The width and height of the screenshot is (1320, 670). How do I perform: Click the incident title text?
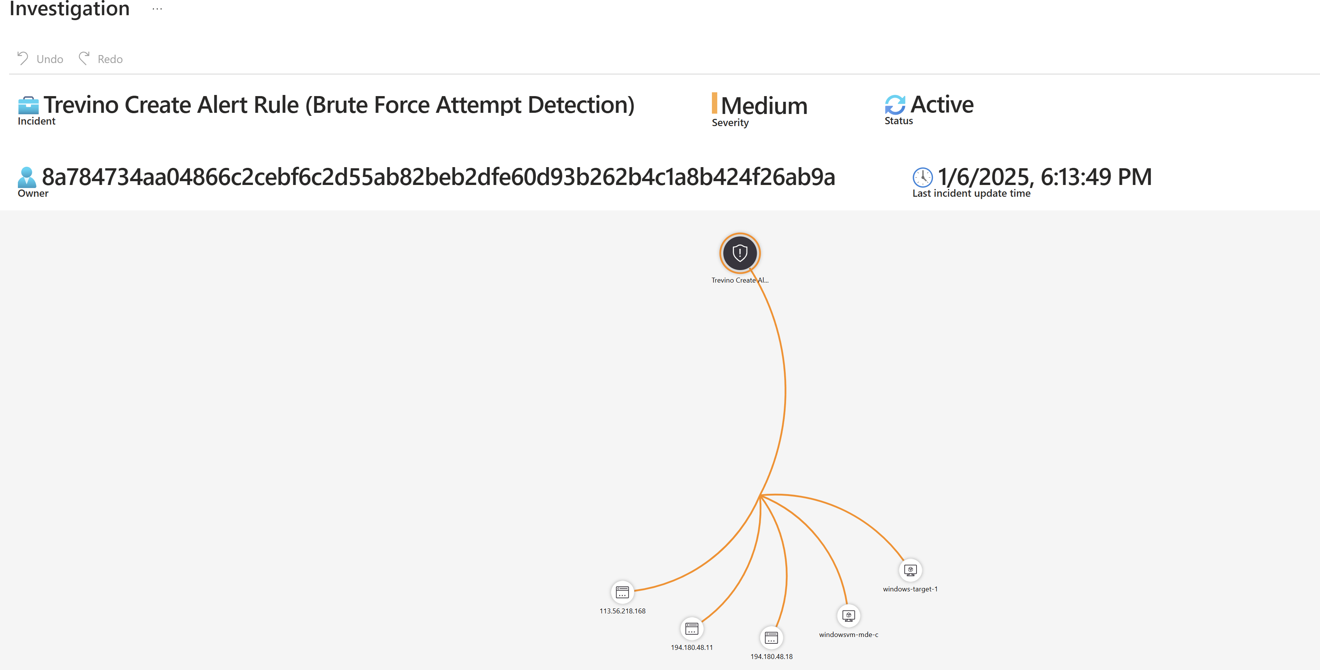(x=339, y=105)
